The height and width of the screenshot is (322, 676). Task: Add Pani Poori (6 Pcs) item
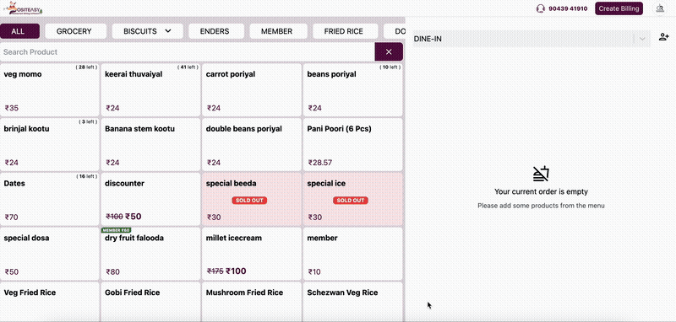[x=353, y=144]
